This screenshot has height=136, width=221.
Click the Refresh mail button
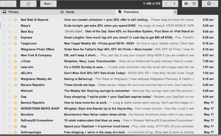(28, 4)
